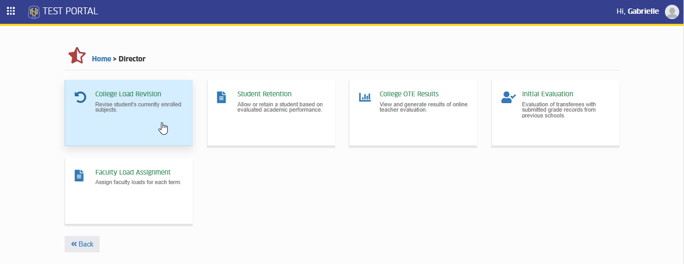Click 'Evaluation of transferees' description text
This screenshot has height=264, width=684.
click(x=559, y=110)
